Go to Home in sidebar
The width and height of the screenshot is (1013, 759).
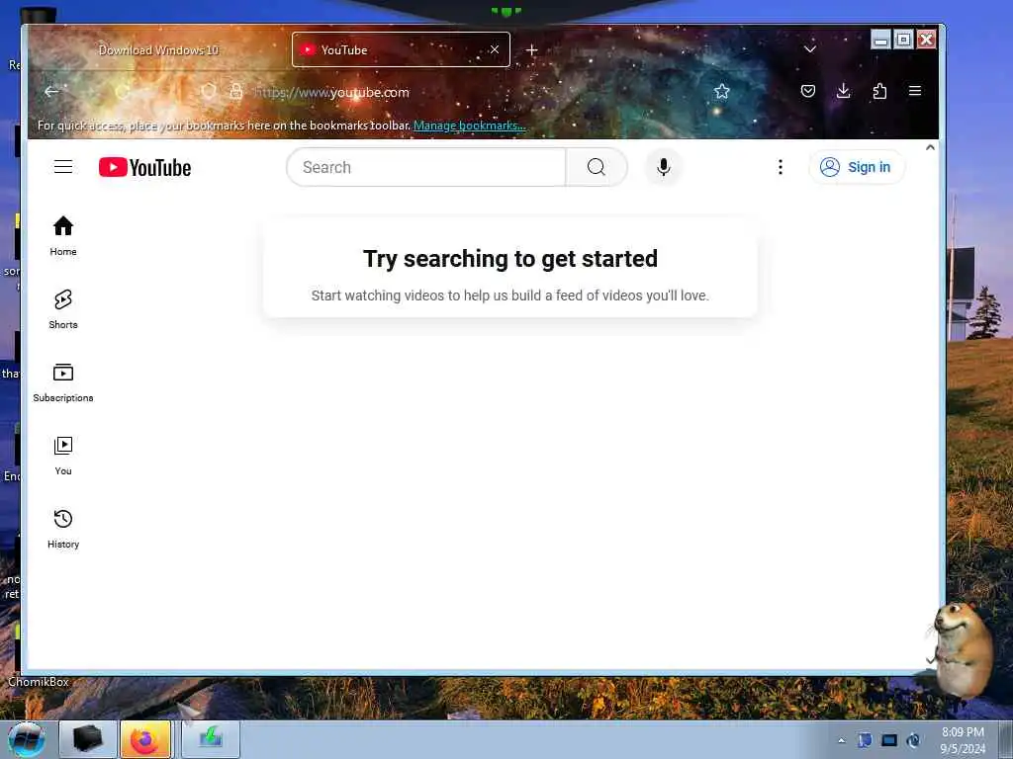62,235
